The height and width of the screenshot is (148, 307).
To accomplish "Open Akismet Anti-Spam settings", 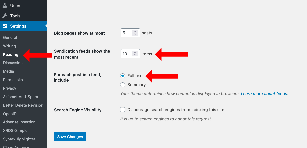I will coord(20,97).
